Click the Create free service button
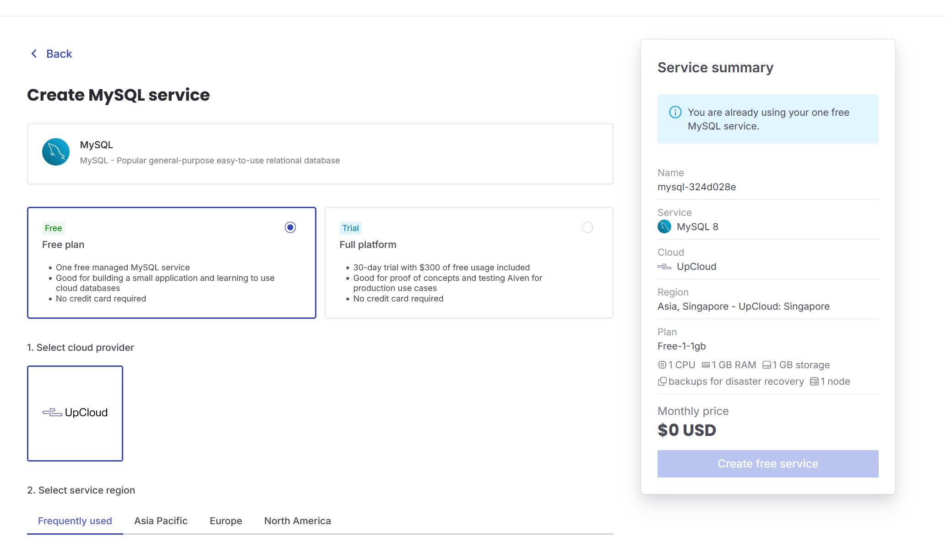The image size is (946, 537). click(x=768, y=464)
